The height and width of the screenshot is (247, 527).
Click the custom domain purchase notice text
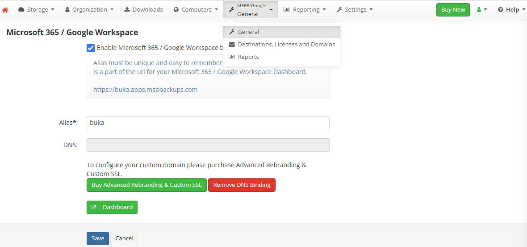196,169
